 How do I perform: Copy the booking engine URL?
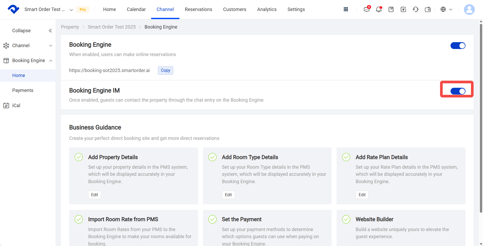[x=166, y=70]
